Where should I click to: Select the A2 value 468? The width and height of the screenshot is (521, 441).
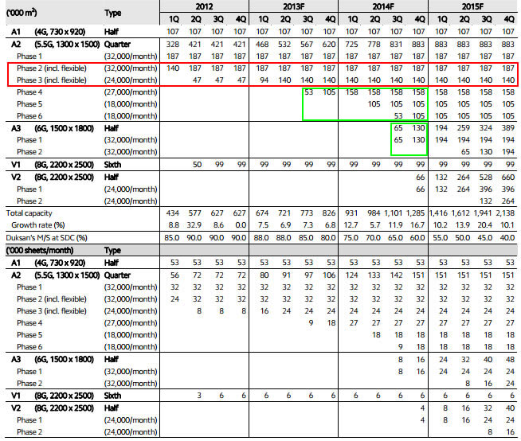[262, 44]
